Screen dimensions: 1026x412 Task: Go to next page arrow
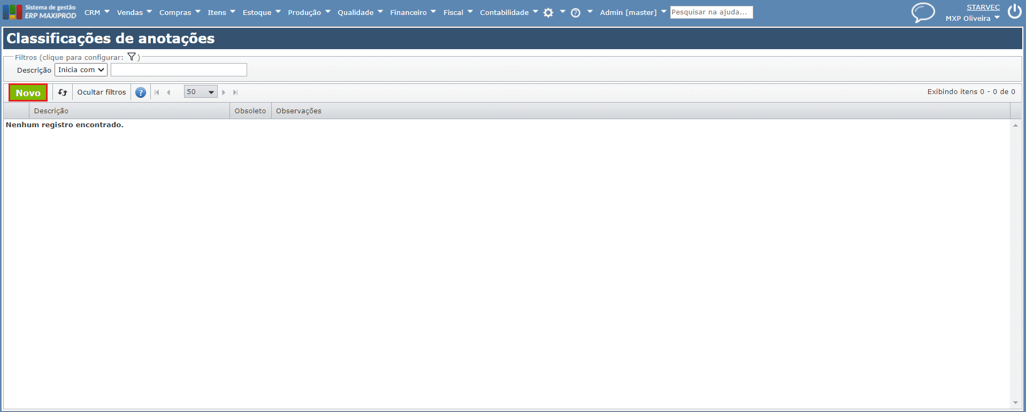pos(224,92)
